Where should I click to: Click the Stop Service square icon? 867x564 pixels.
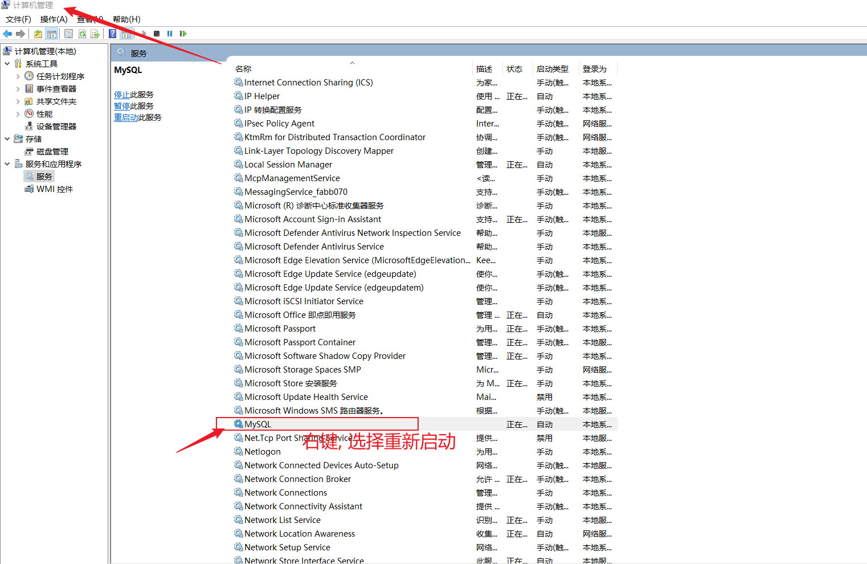point(157,34)
